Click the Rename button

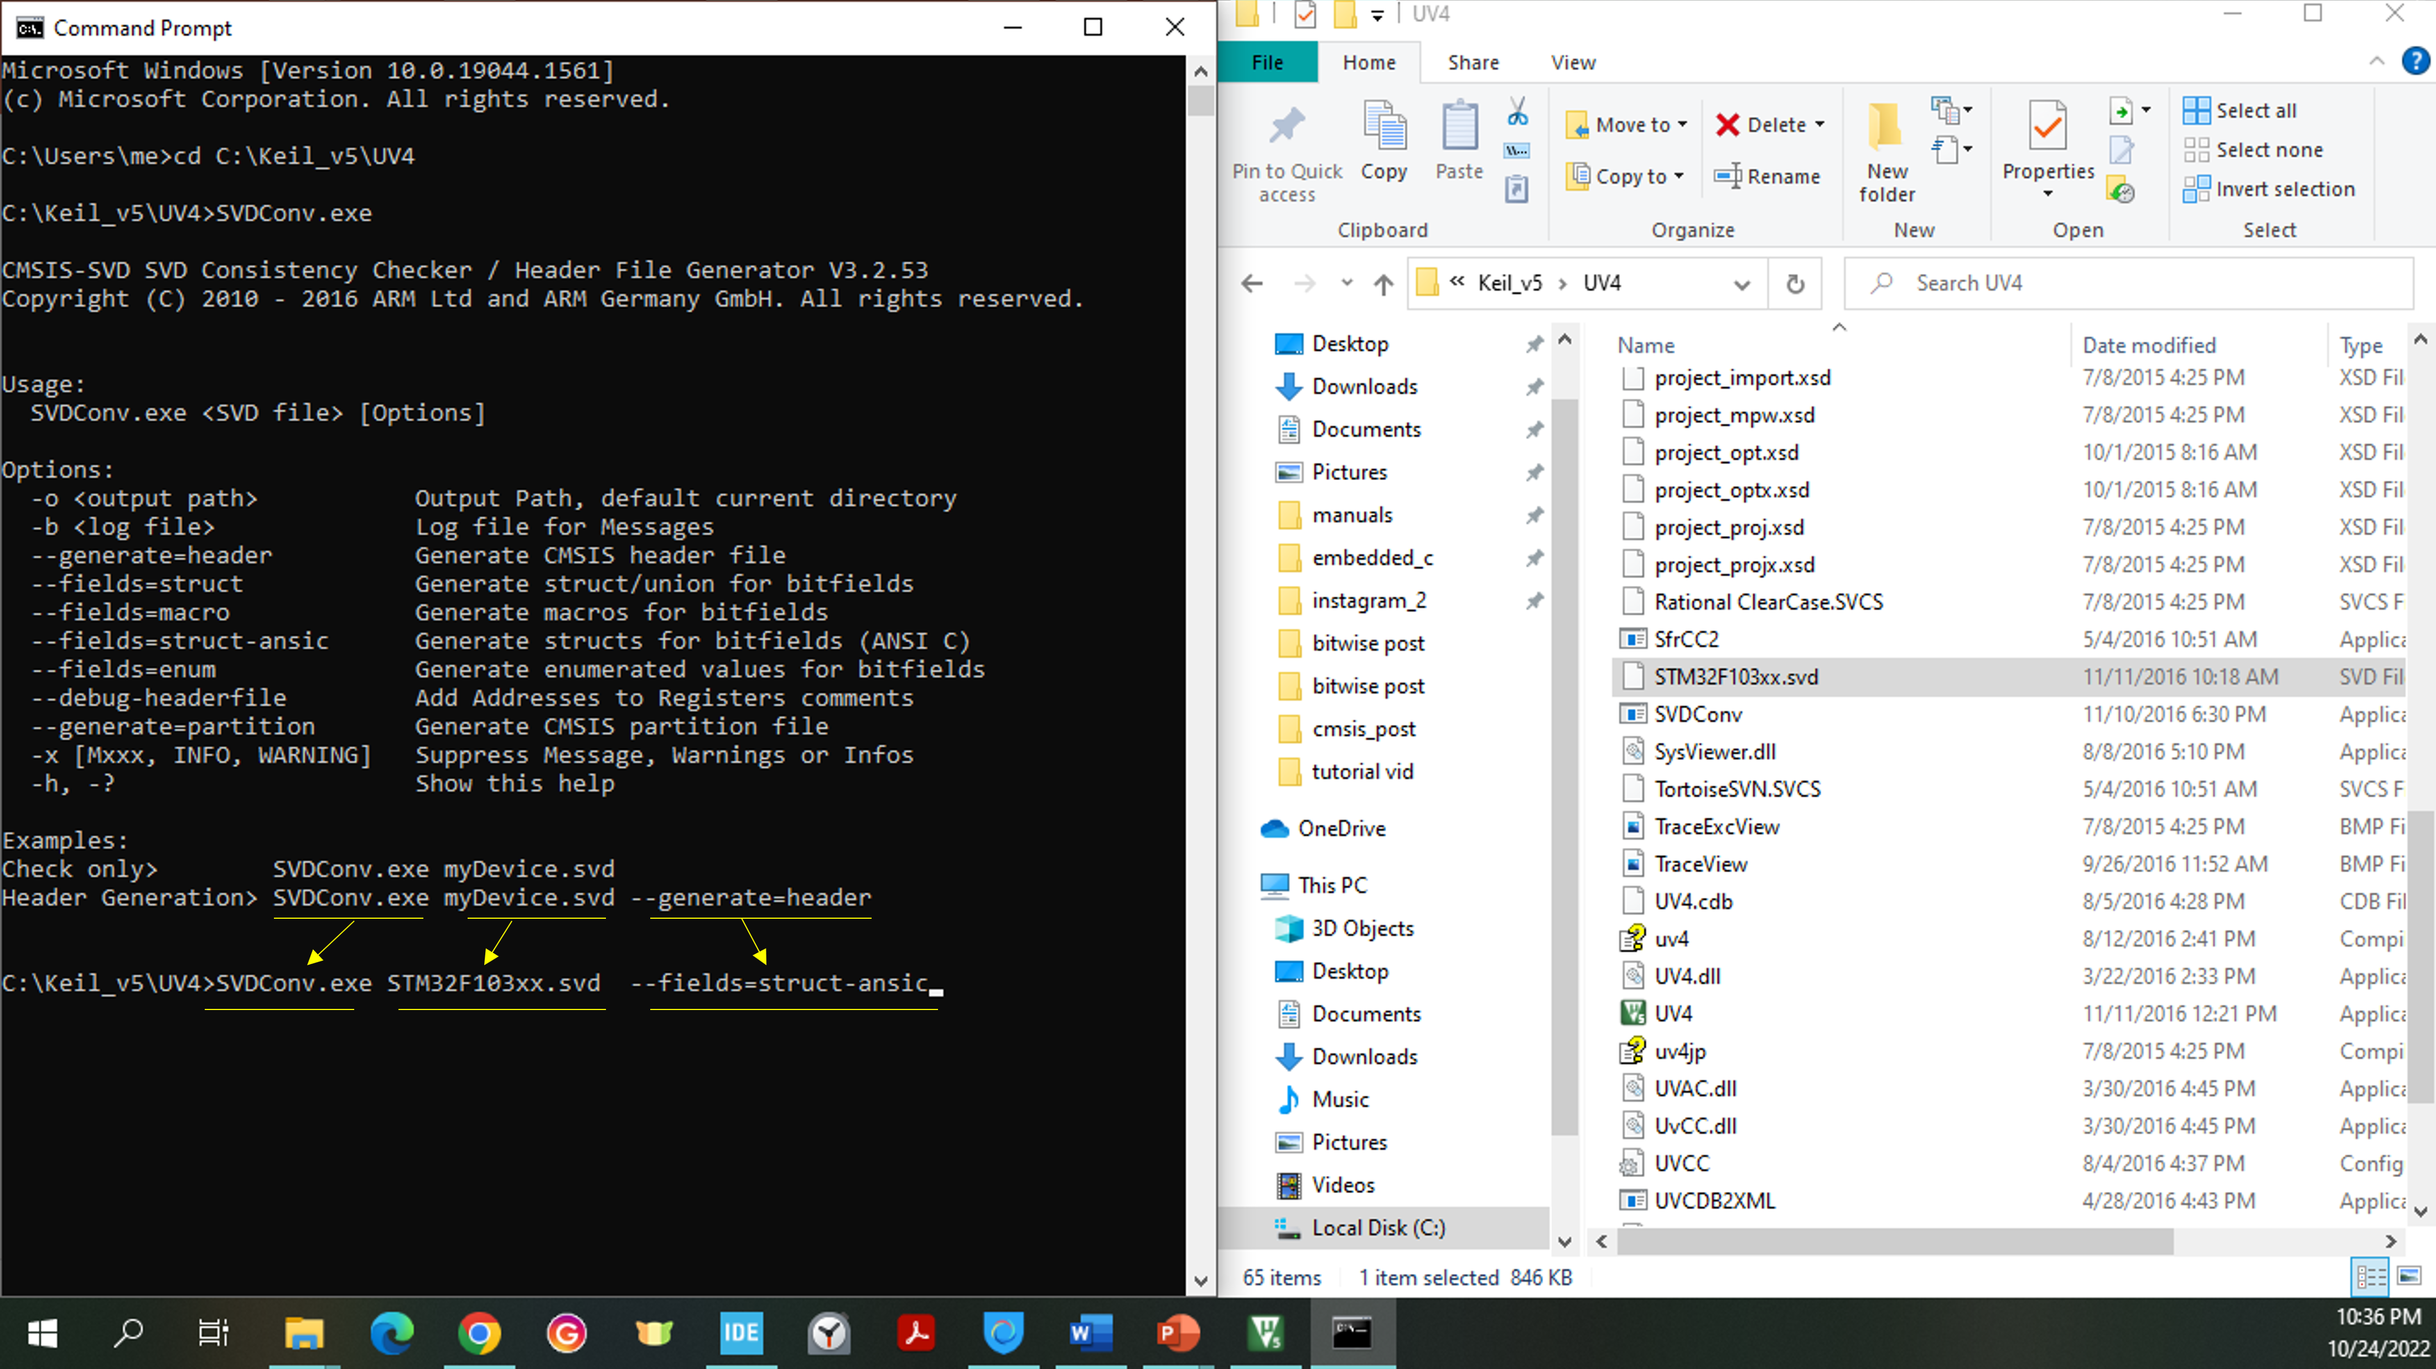click(1768, 176)
